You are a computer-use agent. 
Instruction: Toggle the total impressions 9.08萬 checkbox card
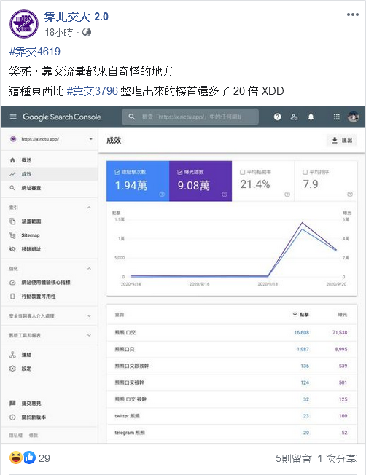[x=200, y=181]
